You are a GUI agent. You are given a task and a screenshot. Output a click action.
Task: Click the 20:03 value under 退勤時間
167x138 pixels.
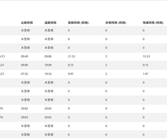tap(48, 117)
